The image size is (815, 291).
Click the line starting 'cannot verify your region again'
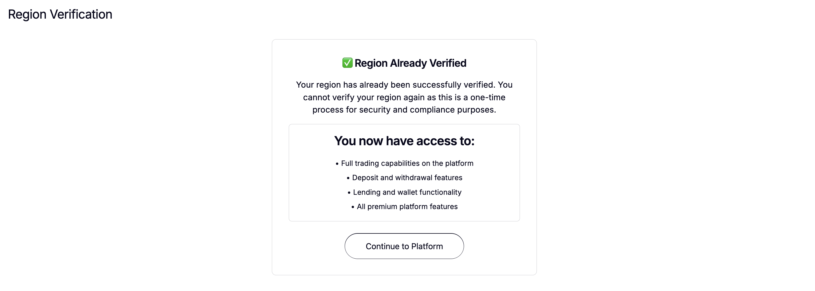coord(404,97)
